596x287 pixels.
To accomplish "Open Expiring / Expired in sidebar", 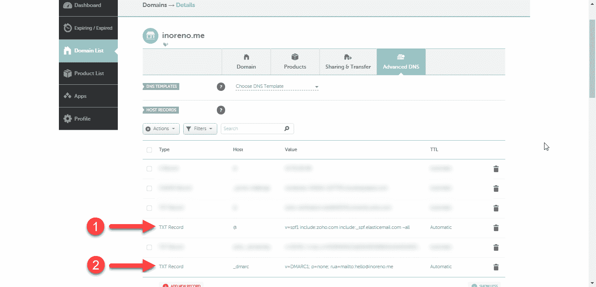I will (88, 28).
